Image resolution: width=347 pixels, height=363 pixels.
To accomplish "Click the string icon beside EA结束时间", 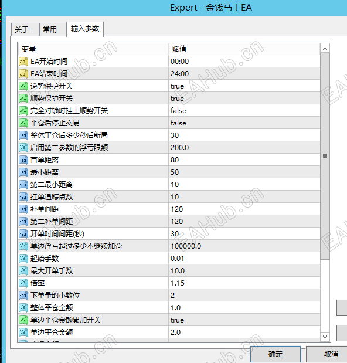I will pyautogui.click(x=23, y=74).
